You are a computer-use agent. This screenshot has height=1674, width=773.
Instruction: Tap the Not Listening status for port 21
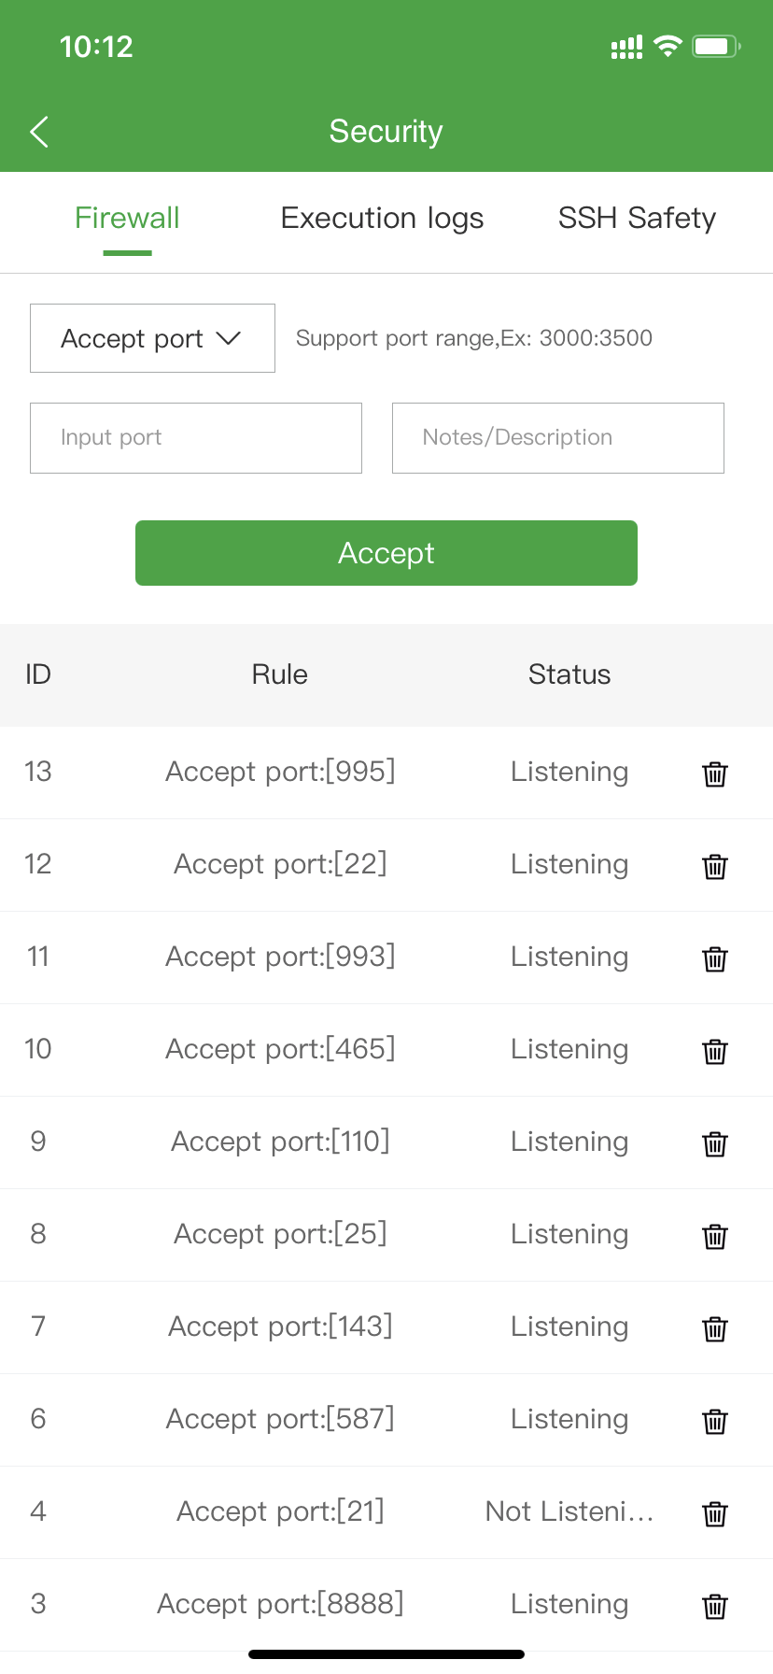point(569,1511)
